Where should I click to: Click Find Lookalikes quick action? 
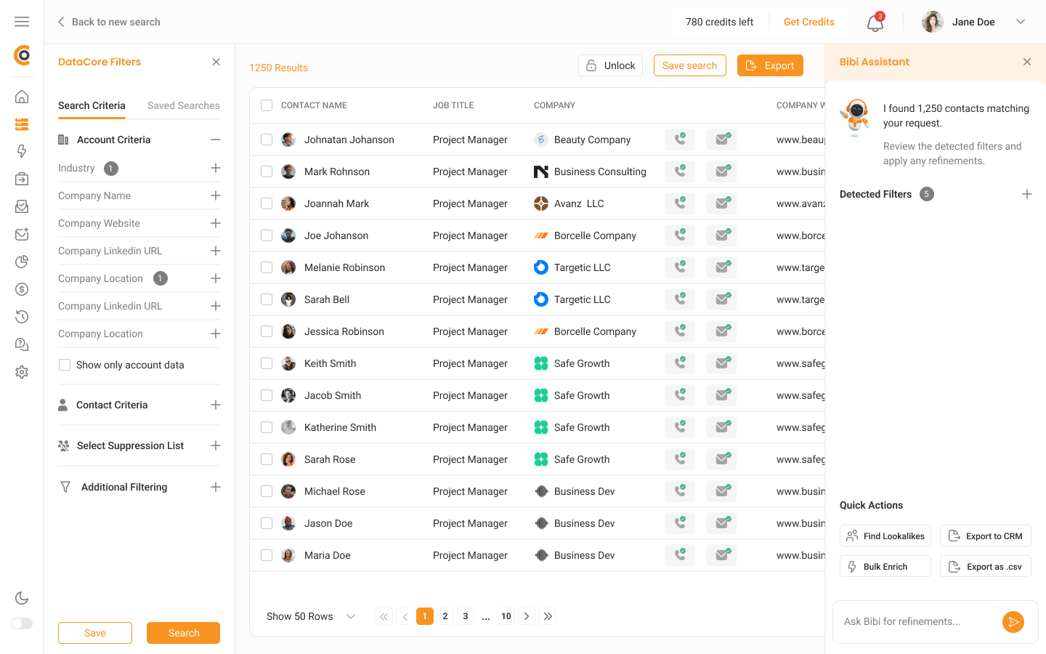[885, 536]
